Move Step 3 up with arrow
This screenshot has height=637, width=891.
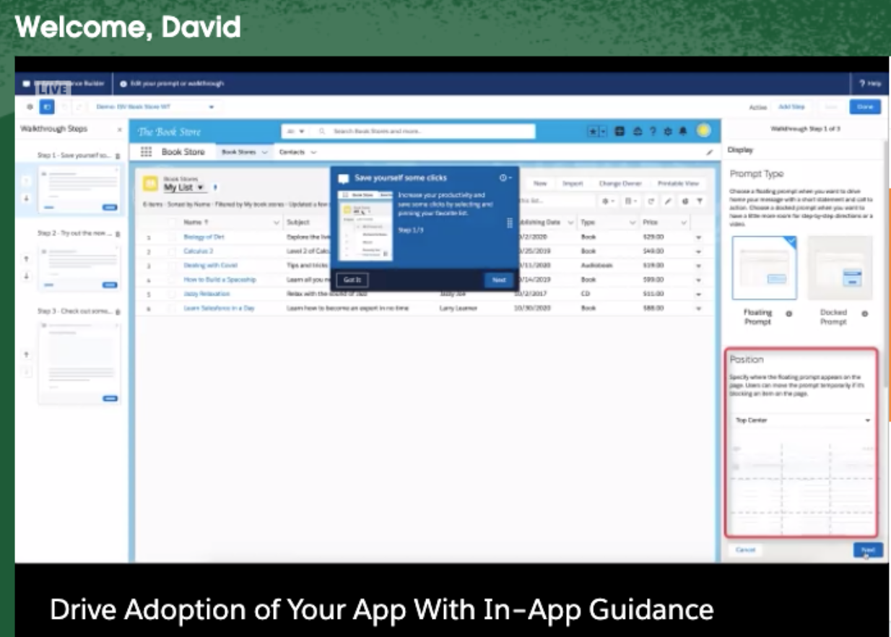pos(27,355)
